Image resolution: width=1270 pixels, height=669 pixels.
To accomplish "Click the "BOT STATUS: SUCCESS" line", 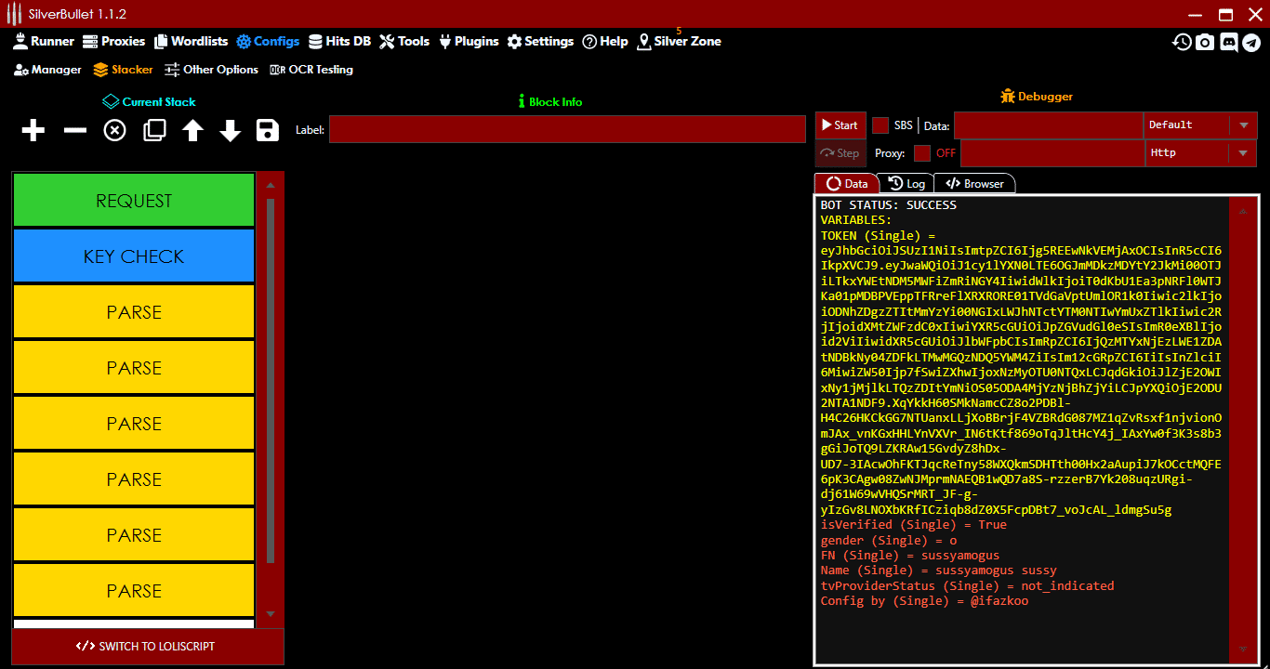I will [x=888, y=205].
